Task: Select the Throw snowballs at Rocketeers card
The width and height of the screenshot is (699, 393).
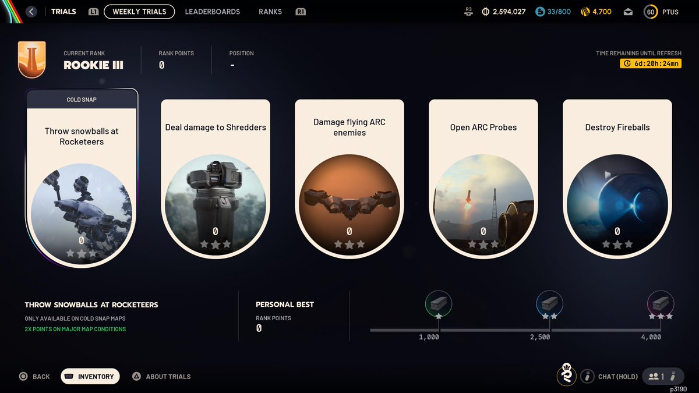Action: pyautogui.click(x=82, y=179)
